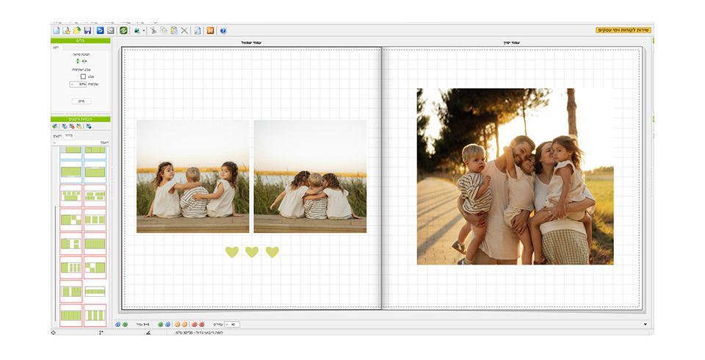Click the first red round button

[x=194, y=325]
